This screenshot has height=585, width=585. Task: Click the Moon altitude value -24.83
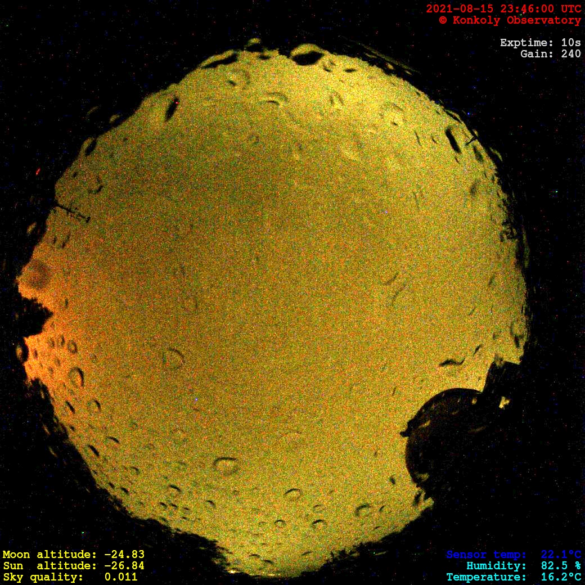click(124, 555)
